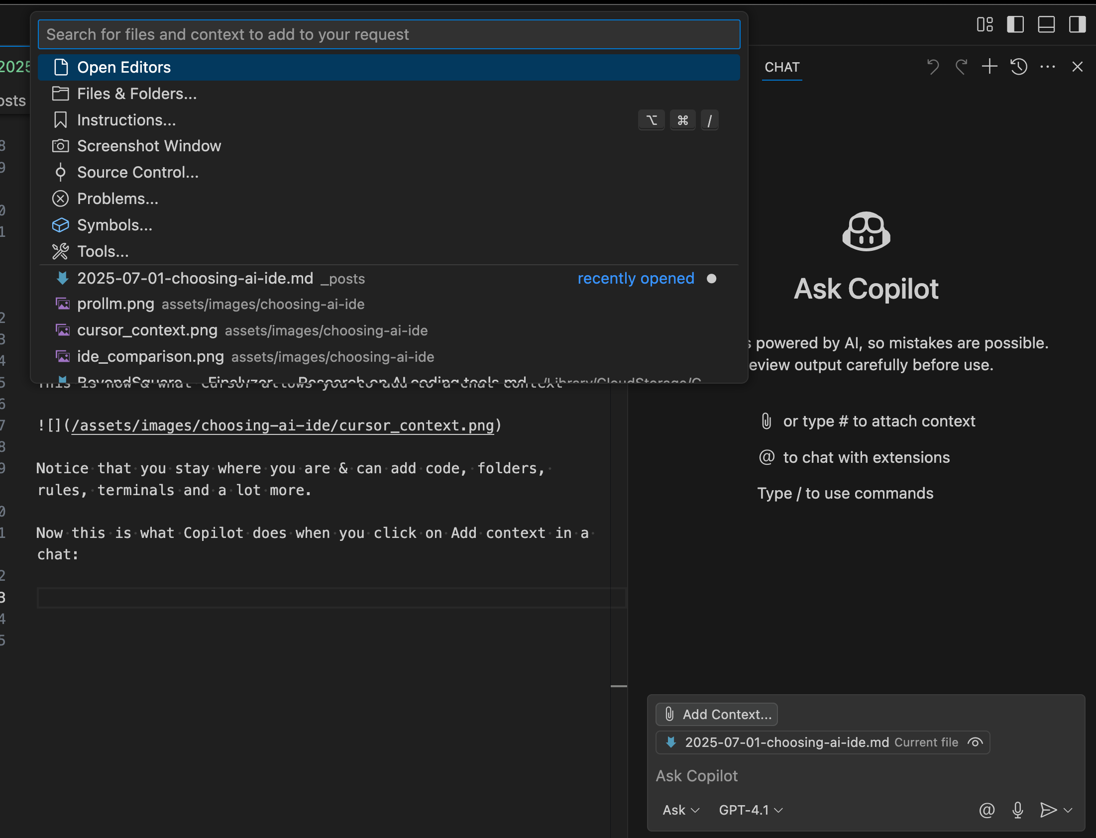Select cursor_context.png from file list
Image resolution: width=1096 pixels, height=838 pixels.
click(x=389, y=331)
